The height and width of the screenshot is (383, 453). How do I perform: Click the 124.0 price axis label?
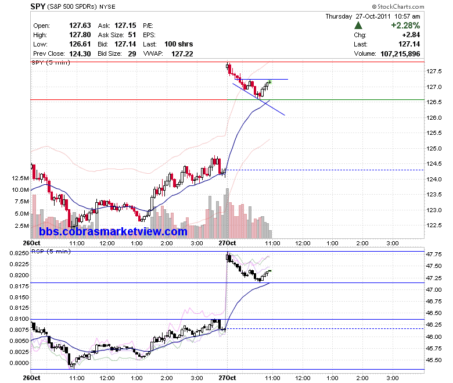click(x=434, y=179)
